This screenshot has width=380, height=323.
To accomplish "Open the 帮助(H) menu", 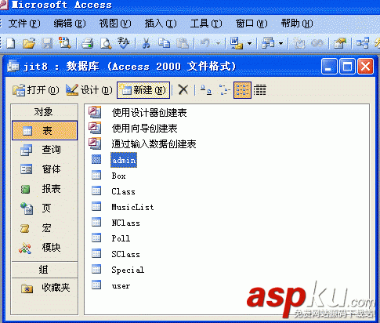I will pos(297,24).
